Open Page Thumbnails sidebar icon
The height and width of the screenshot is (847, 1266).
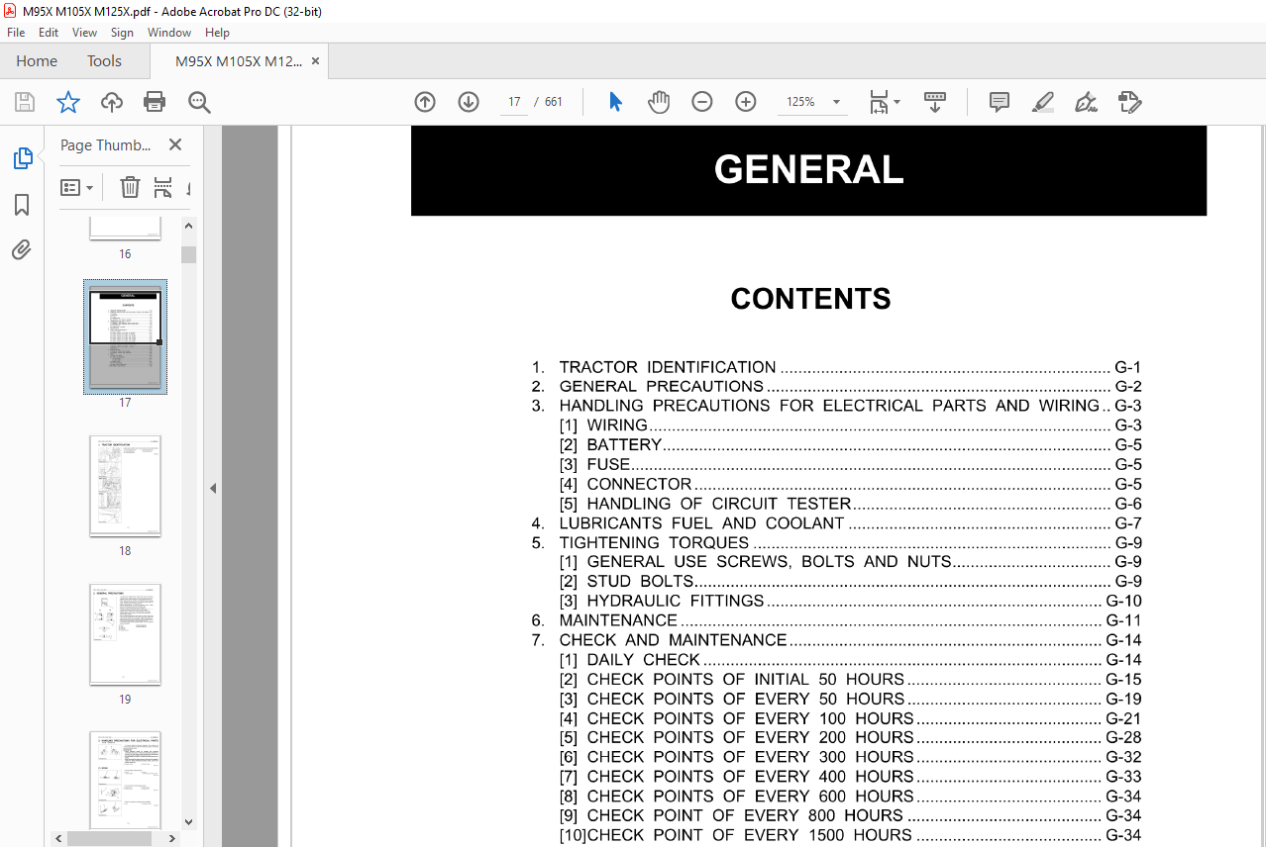point(22,158)
